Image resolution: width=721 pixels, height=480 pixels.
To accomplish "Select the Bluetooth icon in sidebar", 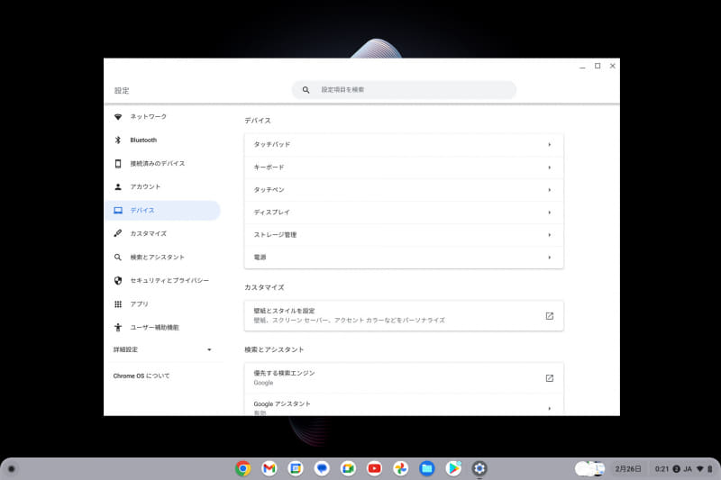I will 118,140.
